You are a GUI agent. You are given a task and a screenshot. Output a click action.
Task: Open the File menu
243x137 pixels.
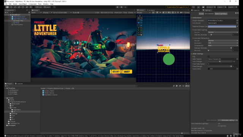[x=6, y=4]
